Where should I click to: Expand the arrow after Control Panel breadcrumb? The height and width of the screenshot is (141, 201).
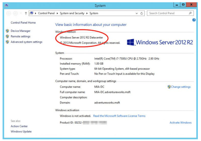(57, 13)
